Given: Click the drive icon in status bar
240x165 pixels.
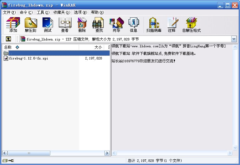Looking at the screenshot, I should pyautogui.click(x=5, y=160).
